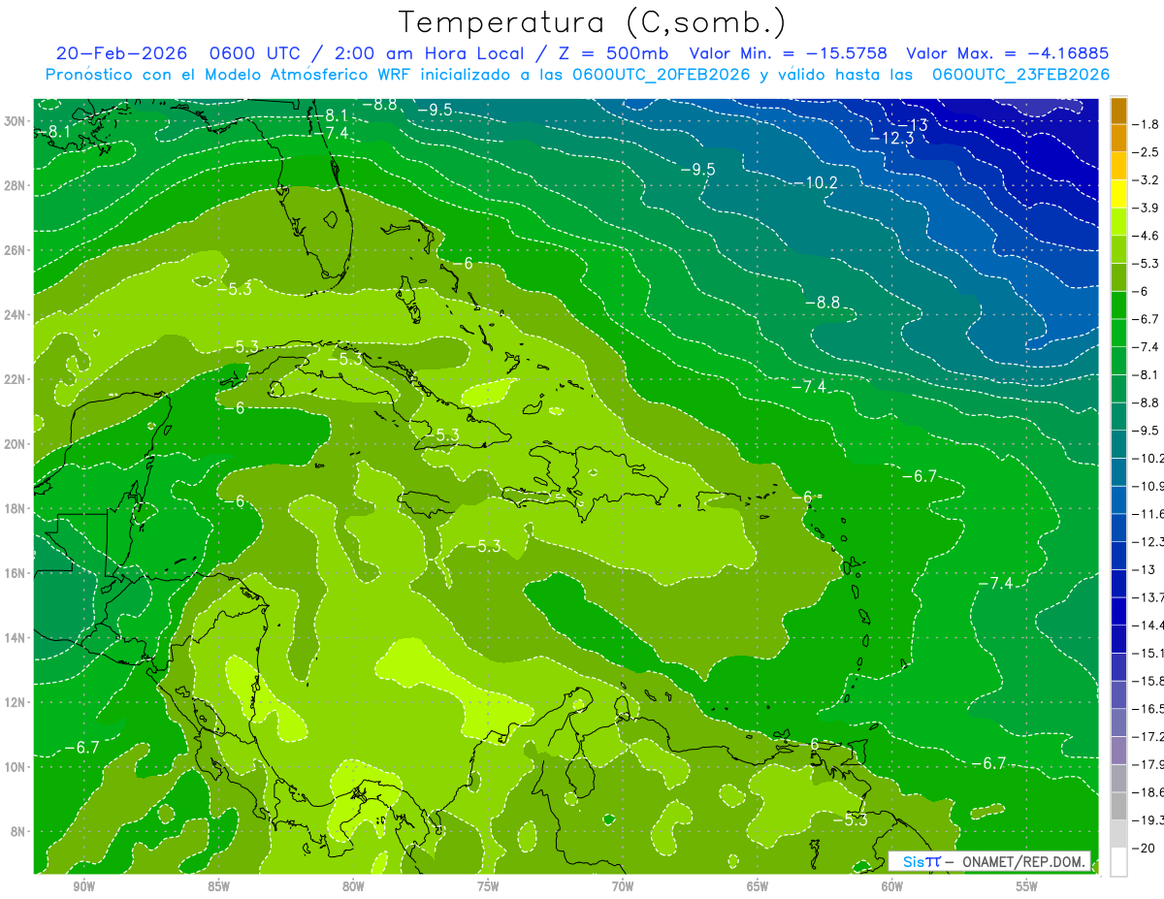Click 'Valor Min. = -15.5758' text
Image resolution: width=1164 pixels, height=899 pixels.
point(789,53)
